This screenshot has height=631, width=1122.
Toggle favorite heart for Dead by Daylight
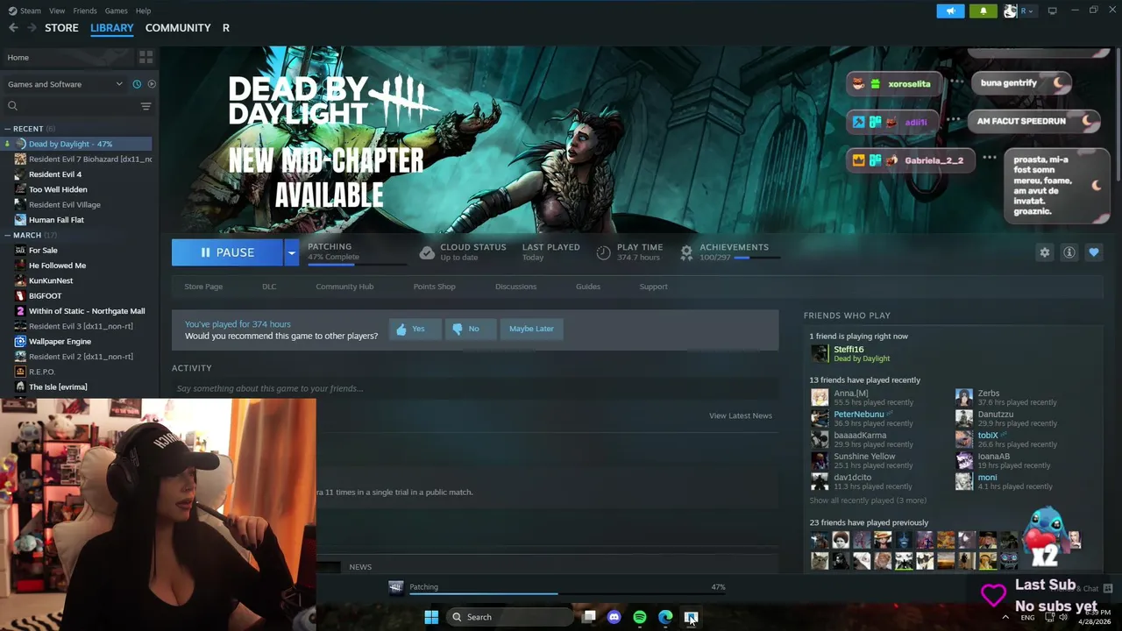1094,252
